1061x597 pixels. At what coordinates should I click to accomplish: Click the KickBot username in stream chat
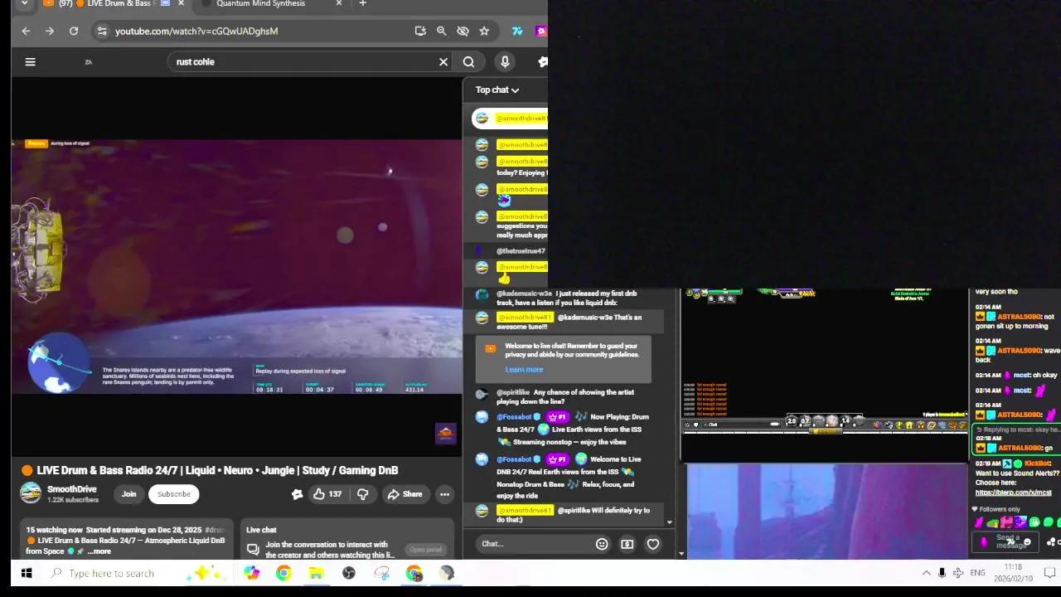click(x=1038, y=464)
